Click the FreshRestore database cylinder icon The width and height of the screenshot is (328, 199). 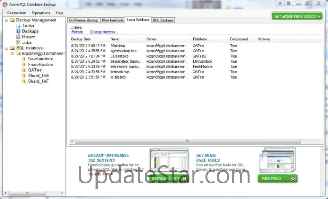click(x=24, y=65)
